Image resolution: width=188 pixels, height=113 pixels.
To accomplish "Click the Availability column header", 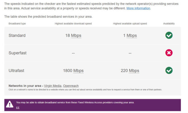I will [169, 24].
